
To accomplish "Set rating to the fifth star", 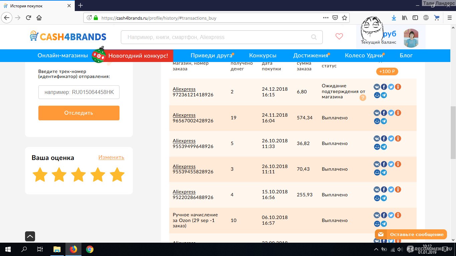I will [x=117, y=175].
